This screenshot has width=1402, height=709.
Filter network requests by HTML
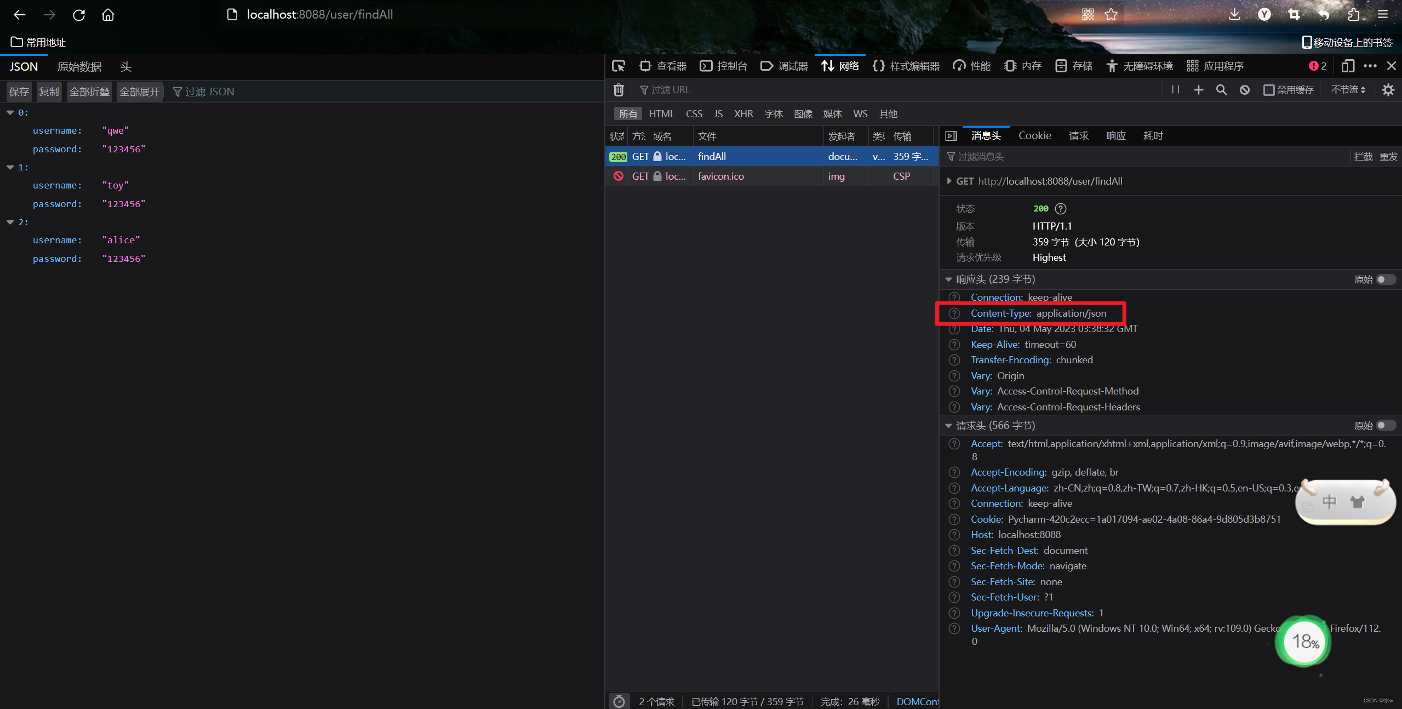tap(662, 114)
